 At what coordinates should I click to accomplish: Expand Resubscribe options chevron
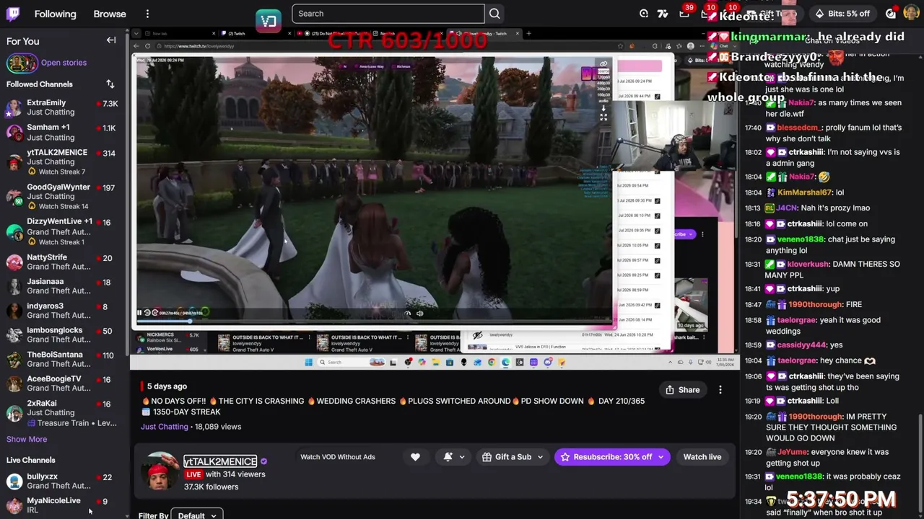click(x=661, y=457)
